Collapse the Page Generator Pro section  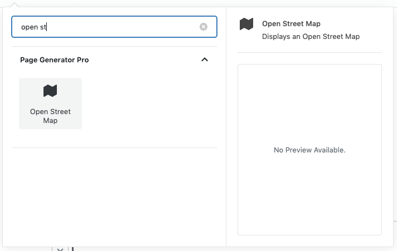pos(205,60)
